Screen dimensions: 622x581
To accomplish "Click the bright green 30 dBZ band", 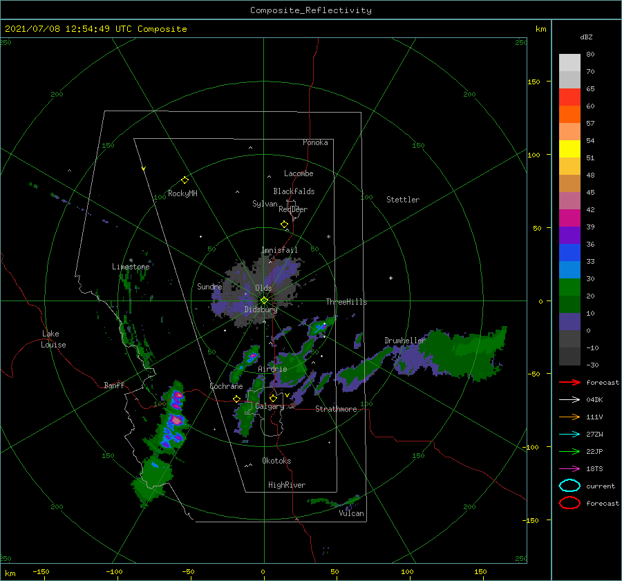I will click(569, 287).
